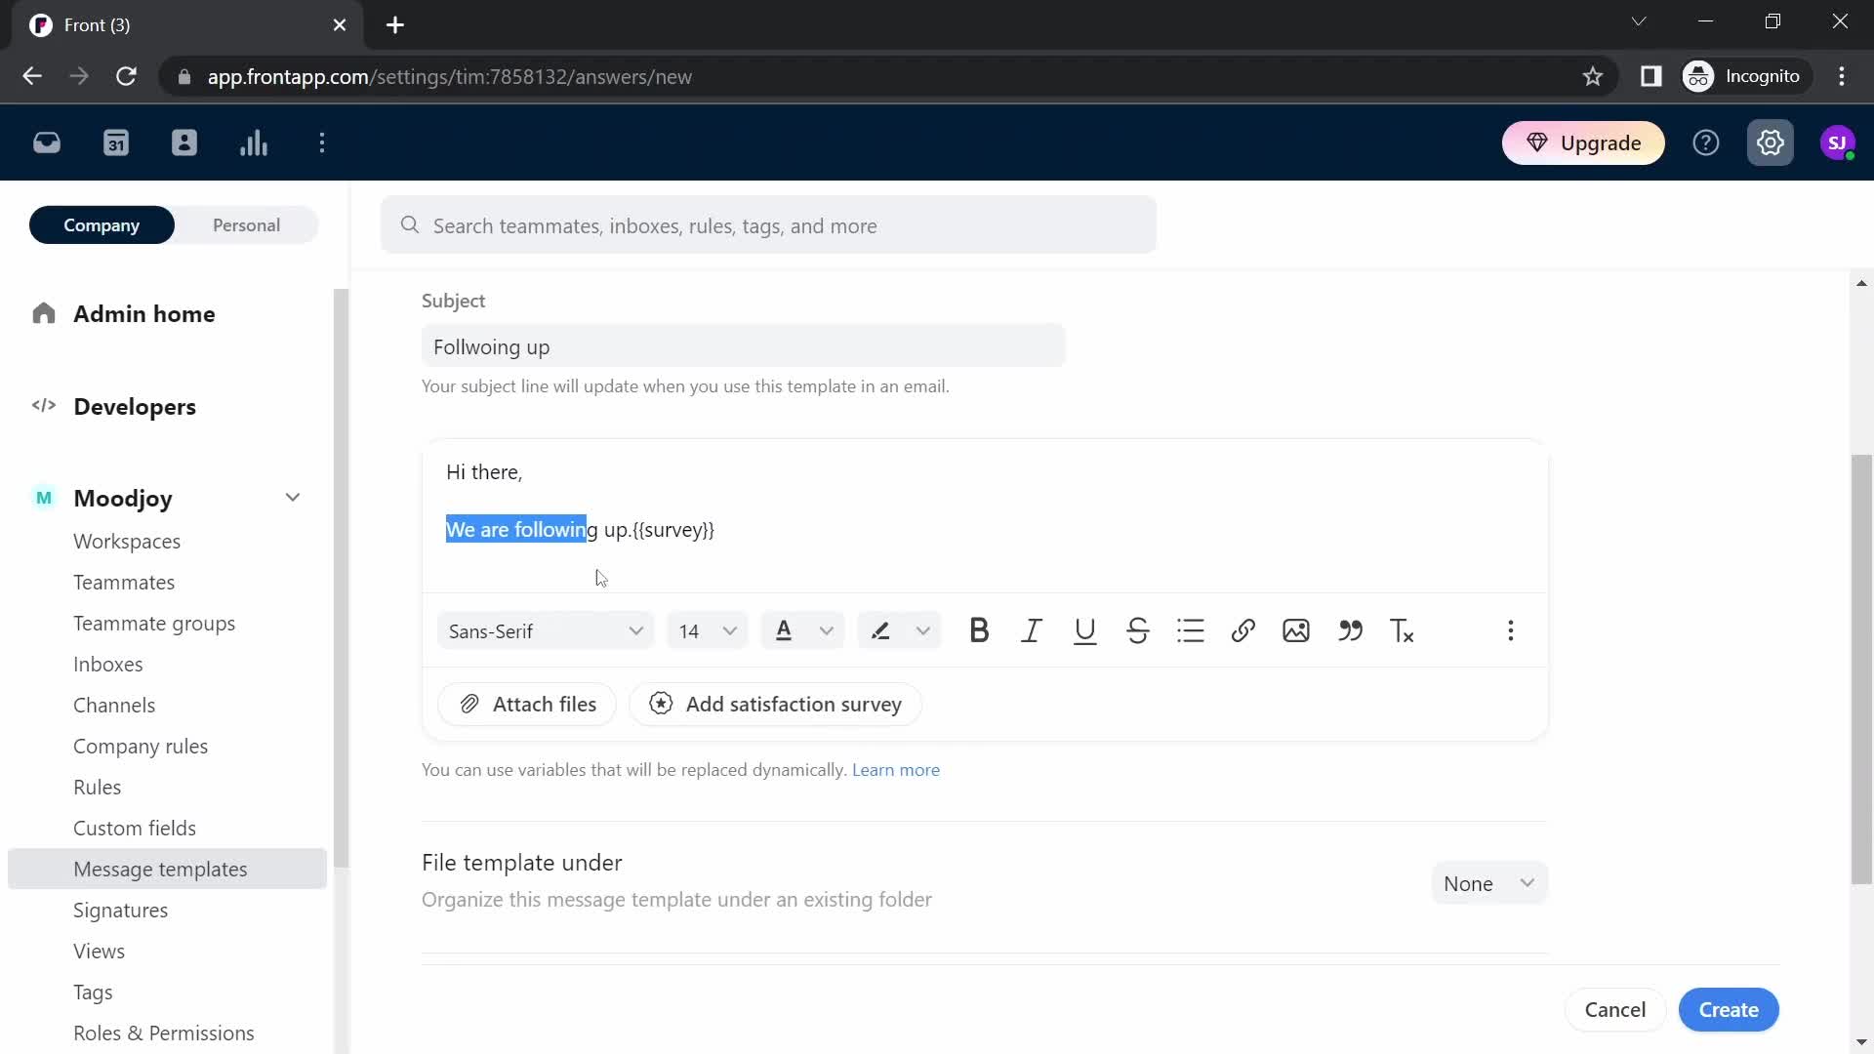Viewport: 1874px width, 1054px height.
Task: Apply blockquote formatting
Action: (1350, 631)
